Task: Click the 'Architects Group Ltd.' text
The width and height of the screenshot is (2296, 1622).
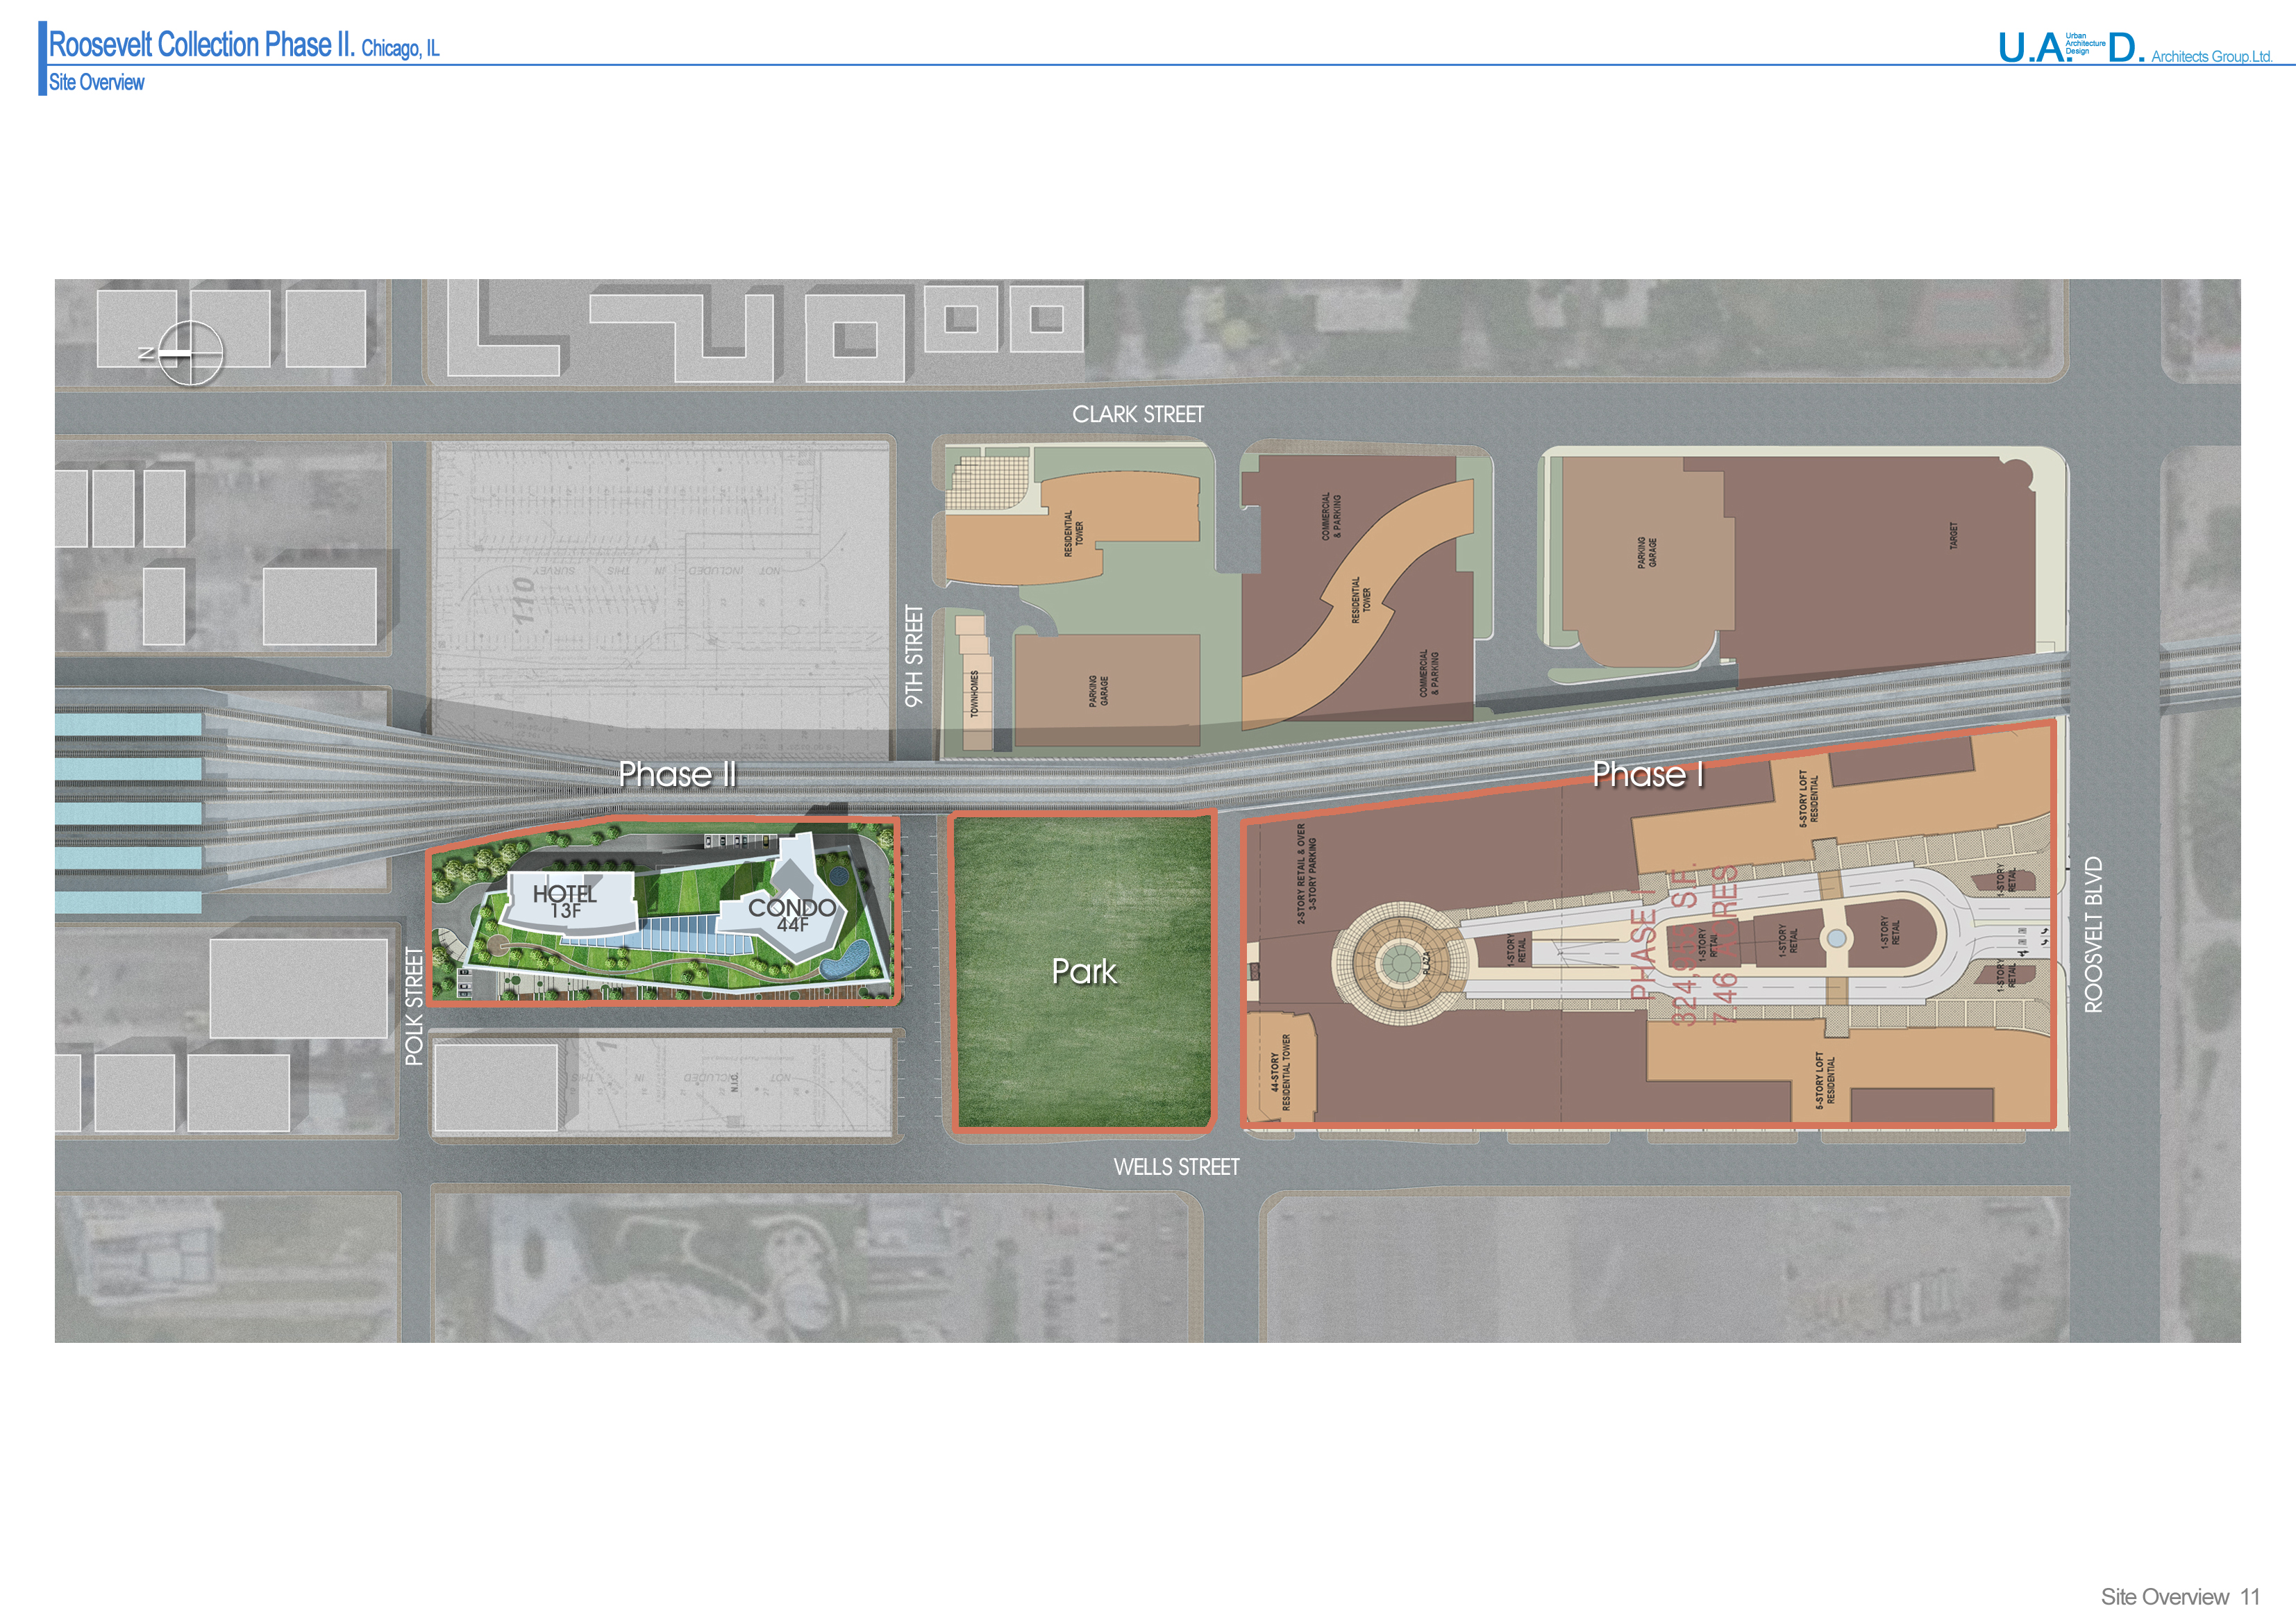Action: [x=2212, y=56]
